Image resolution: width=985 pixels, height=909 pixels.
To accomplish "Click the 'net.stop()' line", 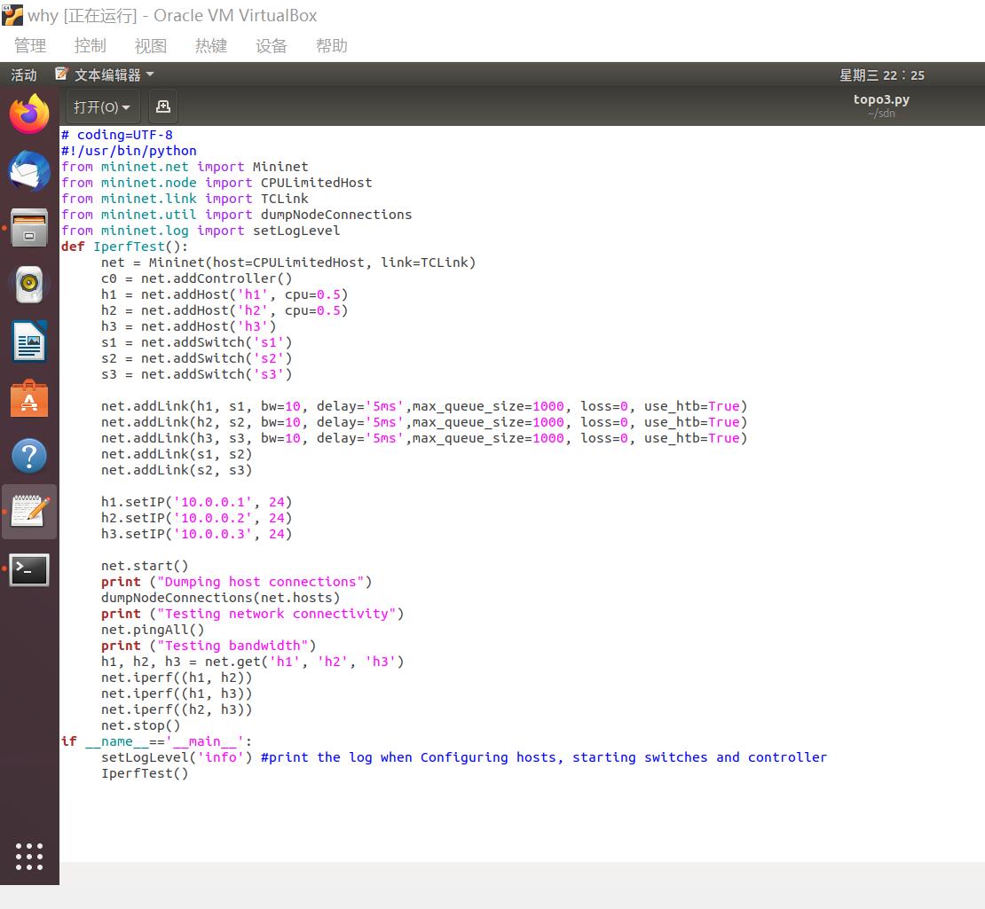I will (x=141, y=725).
